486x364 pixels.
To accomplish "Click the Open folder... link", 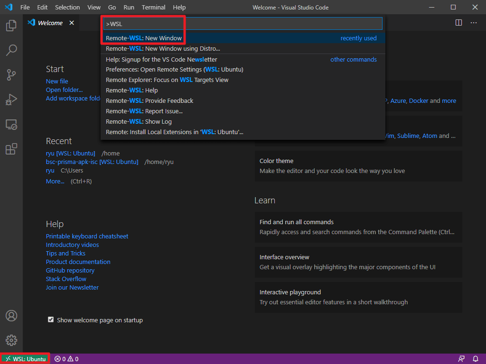I will pyautogui.click(x=64, y=90).
